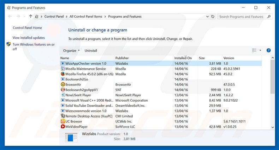
Task: Click the search magnifier icon
Action: 269,17
